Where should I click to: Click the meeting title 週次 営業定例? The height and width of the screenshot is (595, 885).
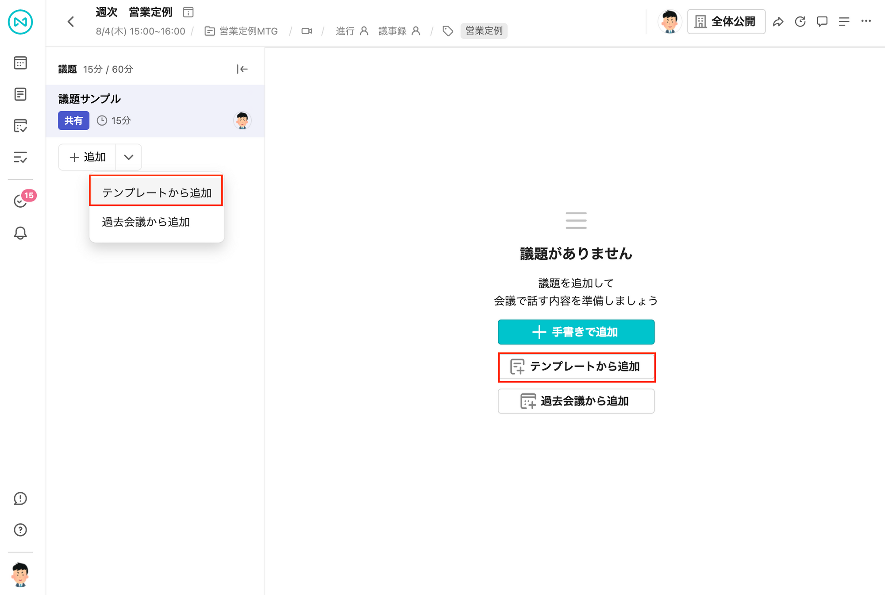point(134,12)
